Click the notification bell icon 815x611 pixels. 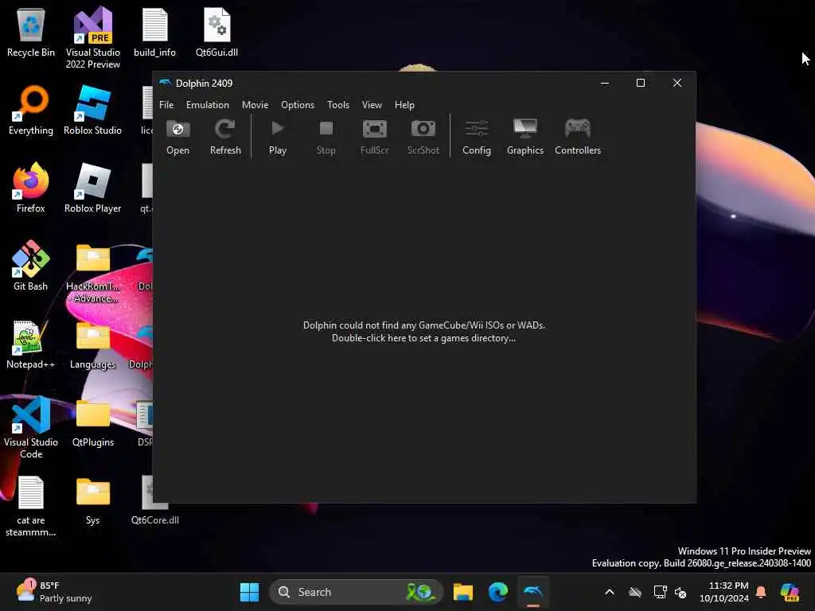pyautogui.click(x=761, y=592)
